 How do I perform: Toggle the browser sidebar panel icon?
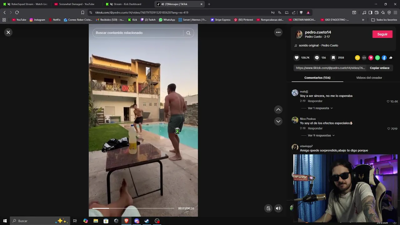pyautogui.click(x=370, y=12)
